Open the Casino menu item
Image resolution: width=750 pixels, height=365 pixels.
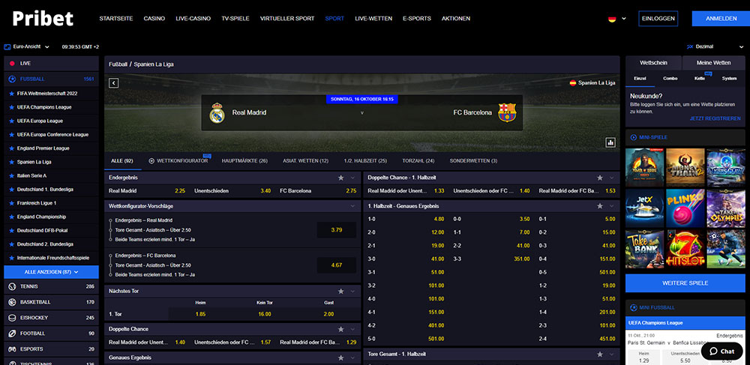154,19
